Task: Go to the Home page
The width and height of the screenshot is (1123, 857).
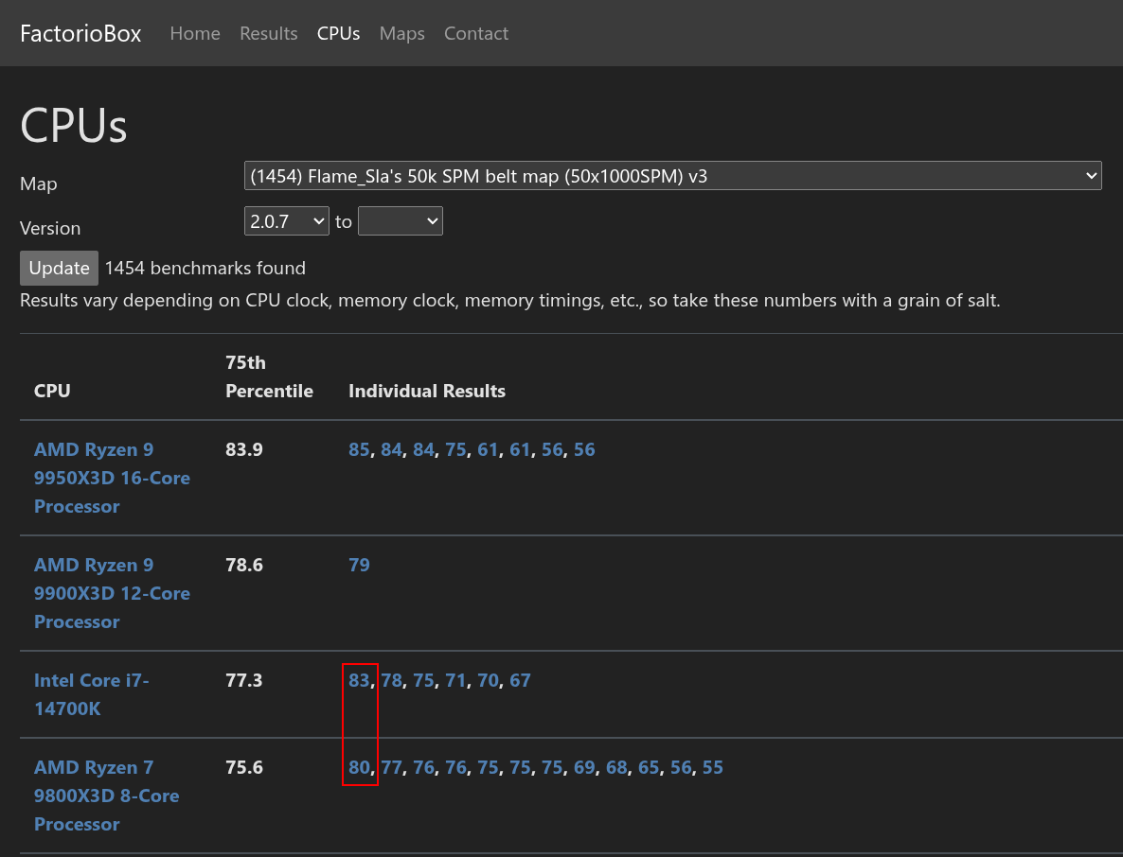Action: point(195,34)
